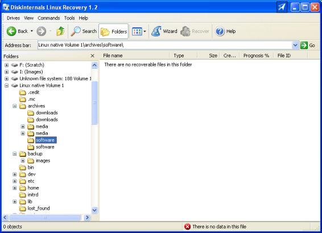Screen dimensions: 322x233
Task: Sort by the Size column header
Action: (208, 56)
